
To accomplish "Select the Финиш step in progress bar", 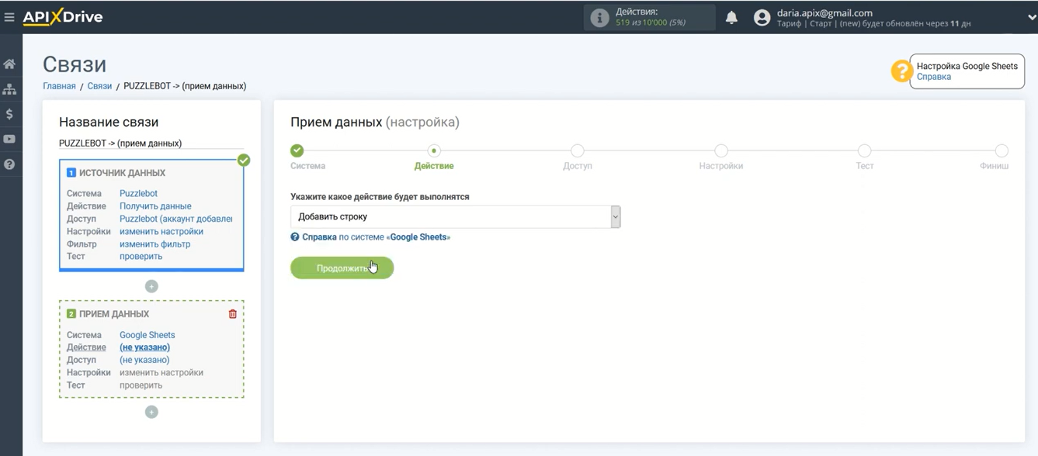I will pyautogui.click(x=1002, y=150).
